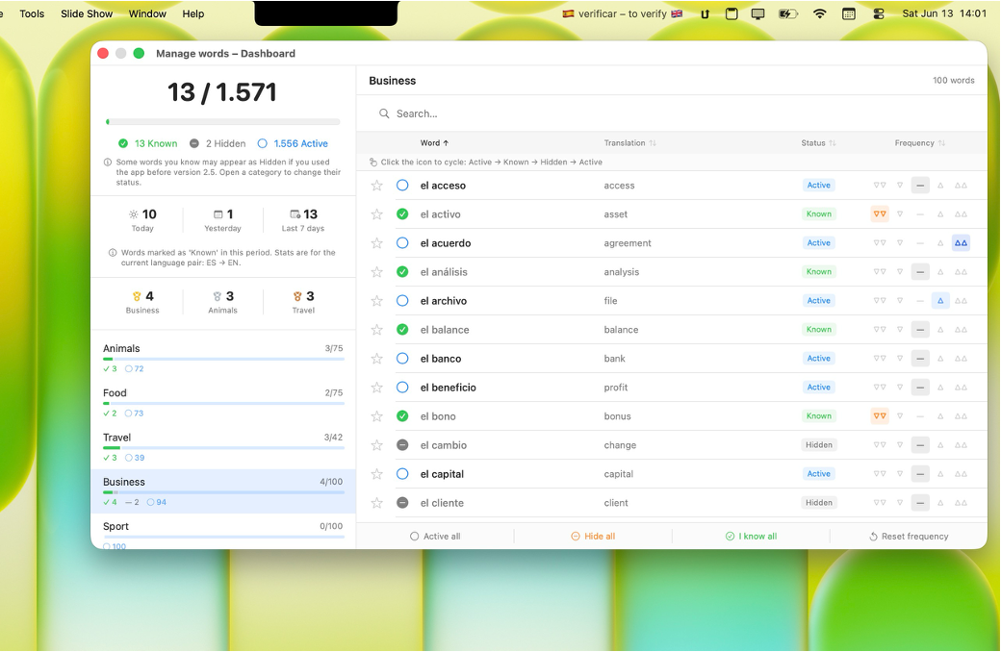Viewport: 1001px width, 652px height.
Task: Select the Business category row
Action: [222, 491]
